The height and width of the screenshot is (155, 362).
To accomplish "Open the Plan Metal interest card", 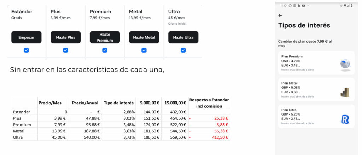I will pos(316,90).
